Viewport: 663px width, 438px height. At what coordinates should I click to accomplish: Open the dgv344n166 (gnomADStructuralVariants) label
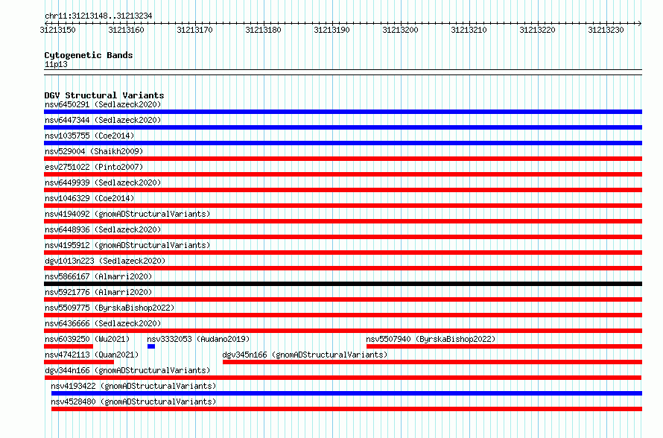click(127, 370)
